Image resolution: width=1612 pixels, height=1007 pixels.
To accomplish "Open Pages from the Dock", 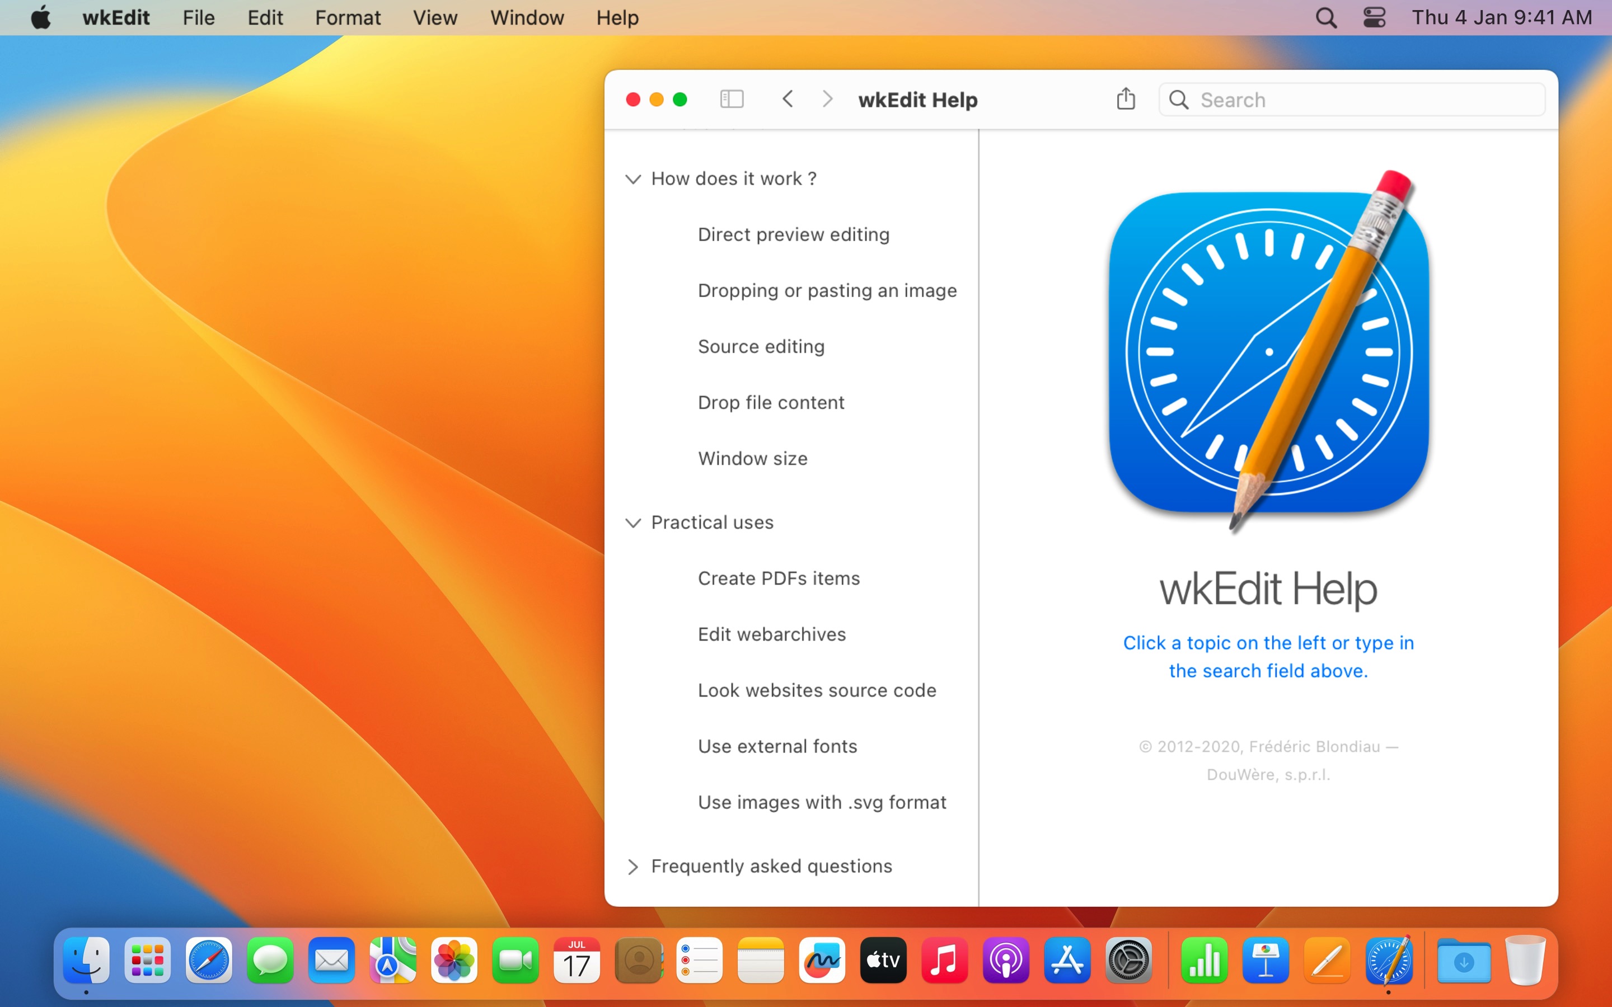I will (x=1327, y=961).
